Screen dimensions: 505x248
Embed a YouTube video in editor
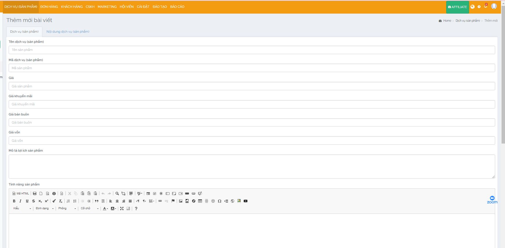point(245,201)
